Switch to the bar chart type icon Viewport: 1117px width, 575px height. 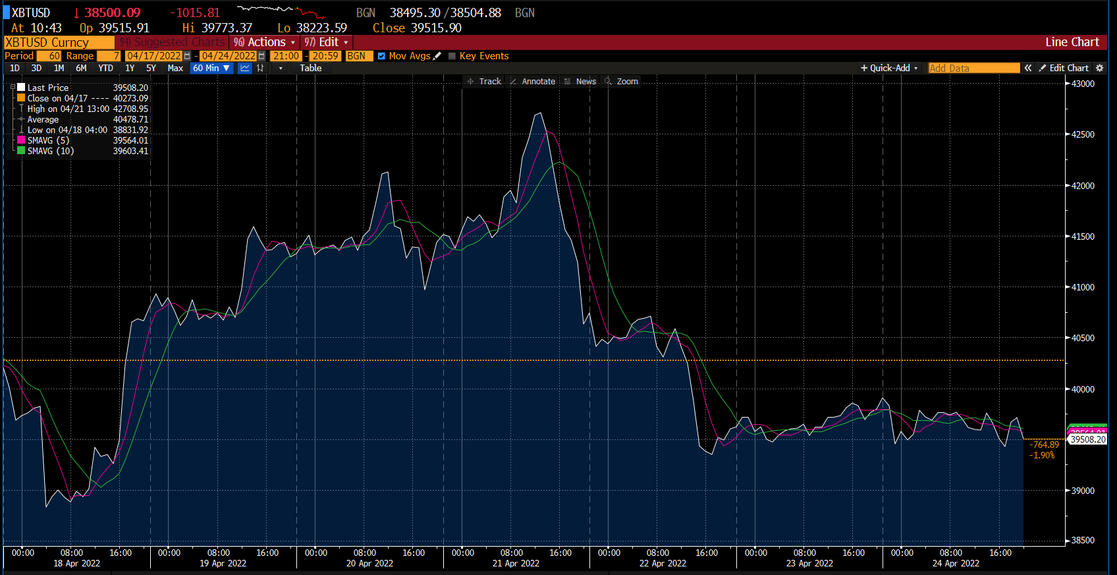coord(261,68)
